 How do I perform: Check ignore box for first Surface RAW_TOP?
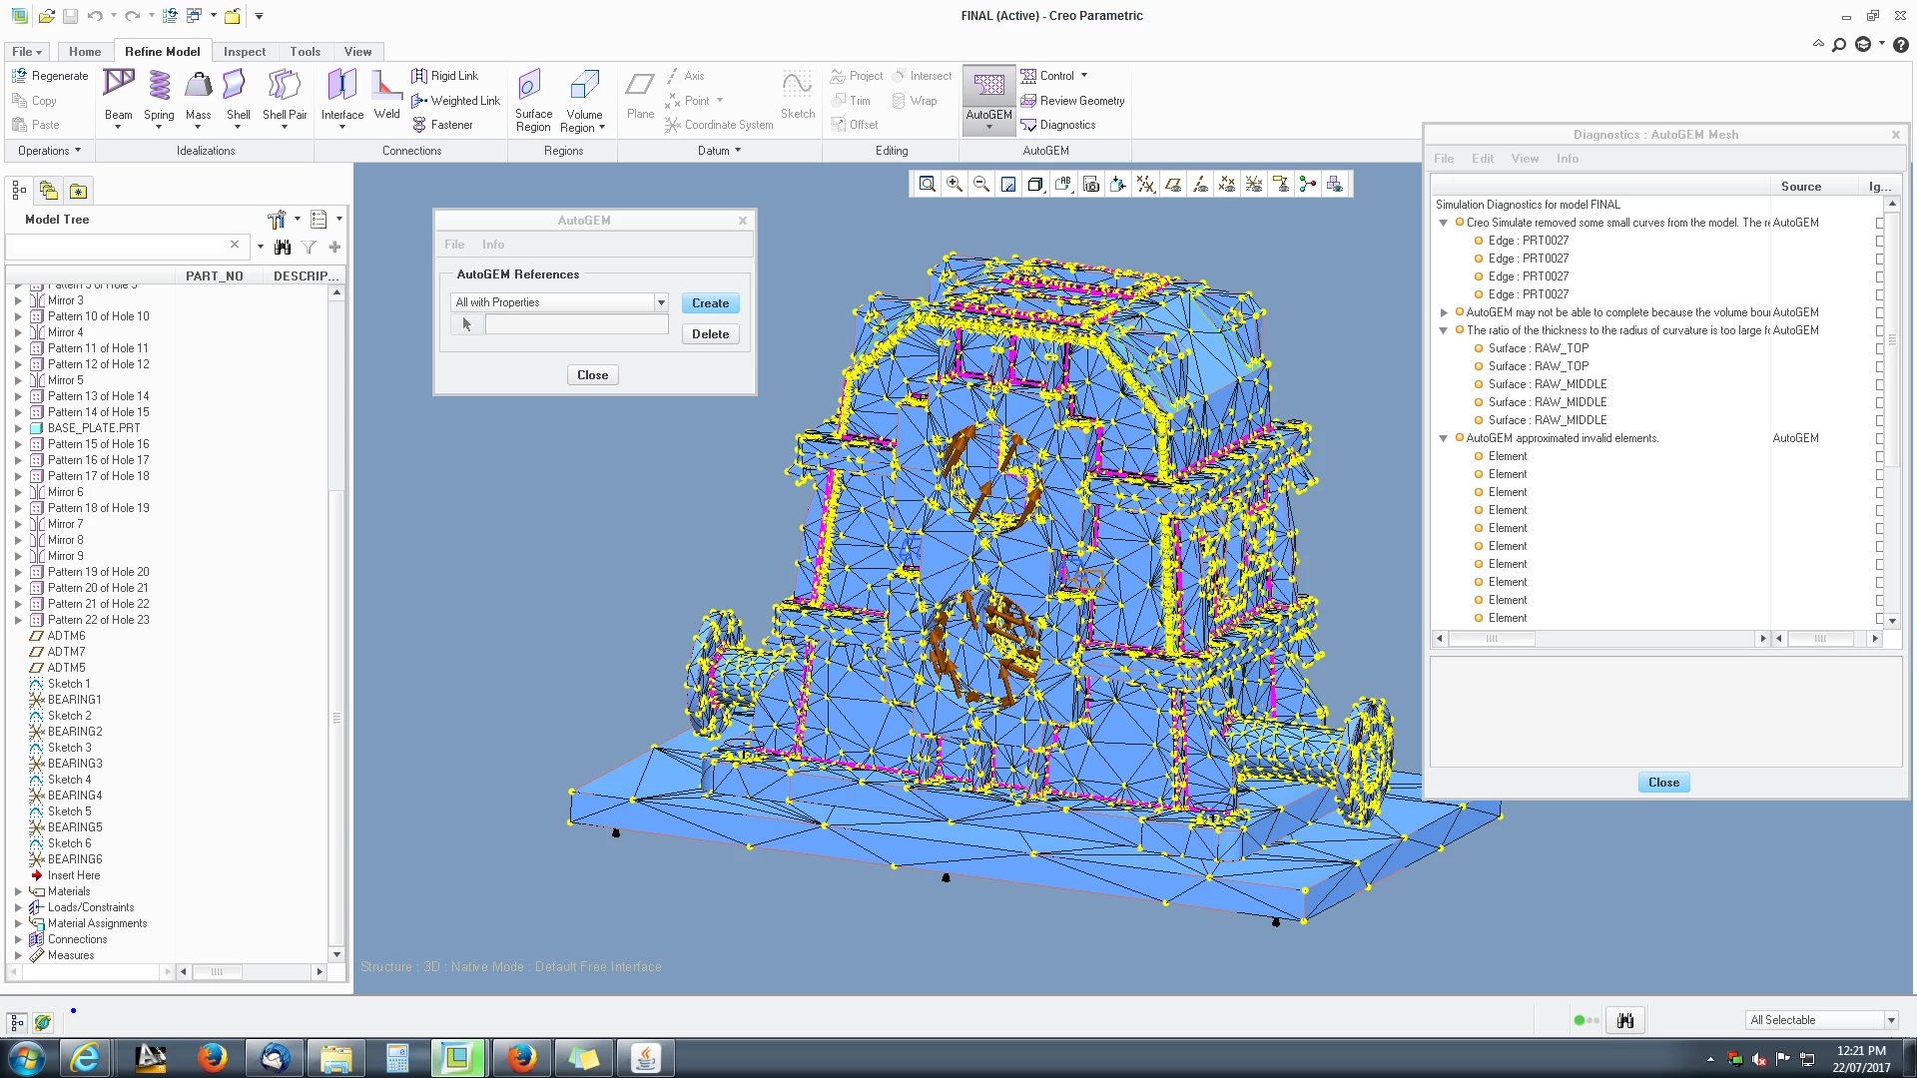1880,348
